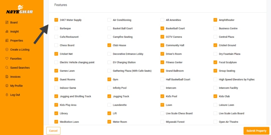This screenshot has width=271, height=135.
Task: Uncheck the Fitness Center checkbox
Action: coord(162,62)
